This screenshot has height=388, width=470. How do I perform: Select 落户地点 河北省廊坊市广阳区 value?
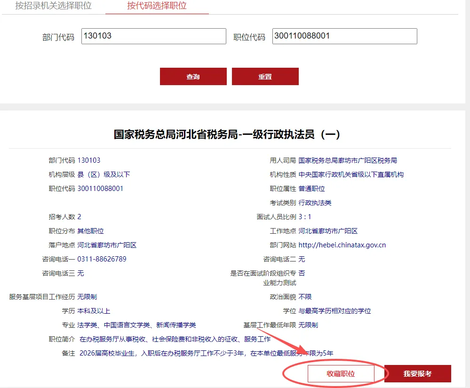tap(107, 245)
